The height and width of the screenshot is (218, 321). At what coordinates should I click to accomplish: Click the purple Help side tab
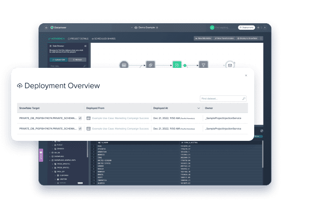click(41, 155)
